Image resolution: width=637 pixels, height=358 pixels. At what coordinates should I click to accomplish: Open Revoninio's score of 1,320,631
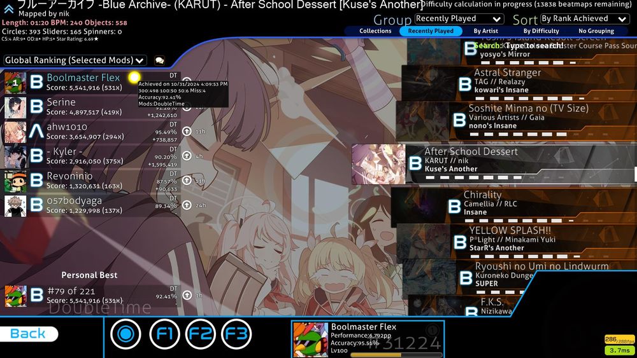tap(91, 181)
